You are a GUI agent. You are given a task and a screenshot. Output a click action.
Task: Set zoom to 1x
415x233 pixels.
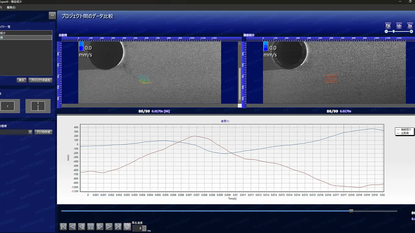pos(410,26)
